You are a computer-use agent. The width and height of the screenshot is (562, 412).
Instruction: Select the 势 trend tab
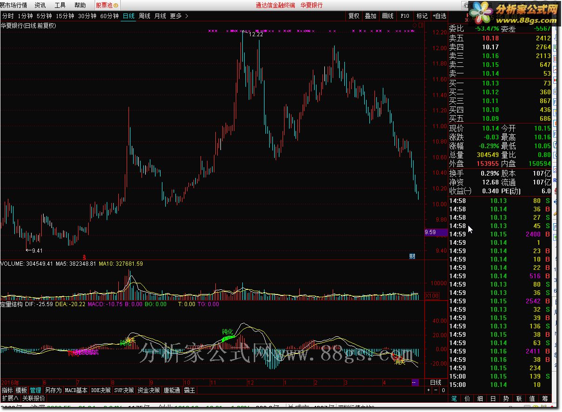click(506, 399)
